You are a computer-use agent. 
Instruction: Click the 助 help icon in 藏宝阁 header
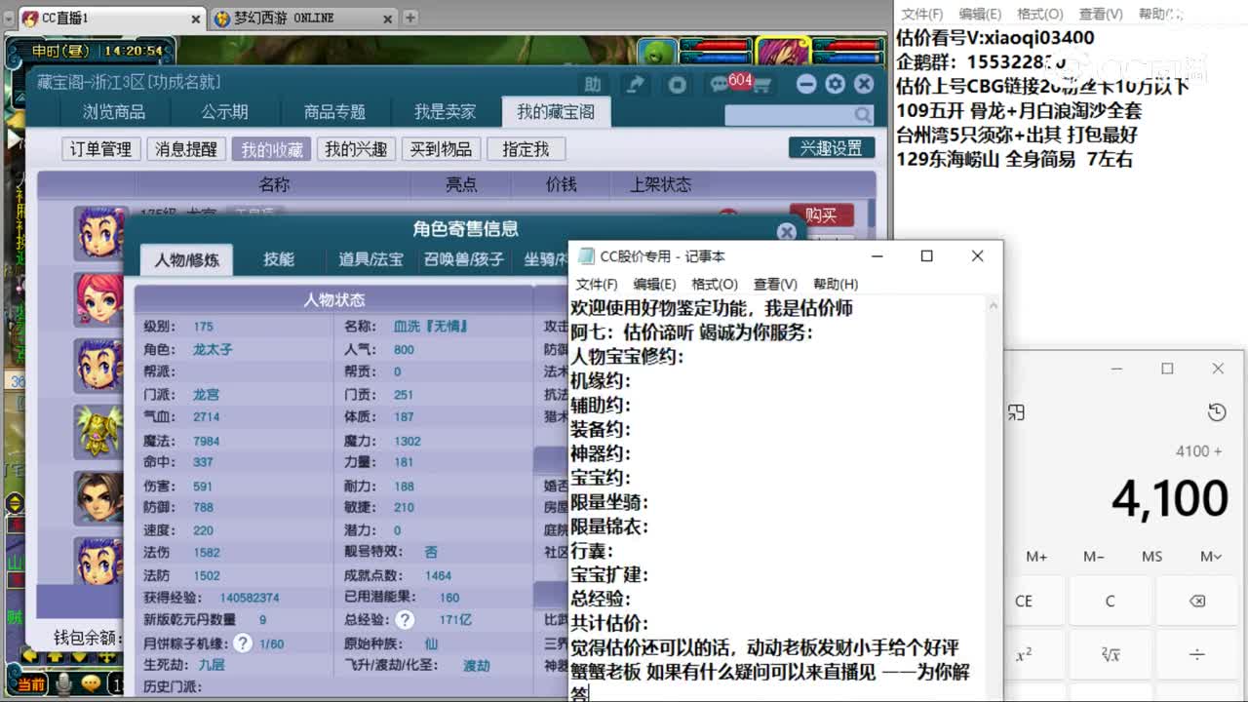pos(593,85)
